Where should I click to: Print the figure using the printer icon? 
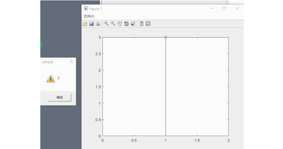tap(98, 24)
